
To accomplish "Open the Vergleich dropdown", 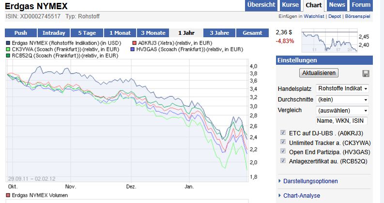I will click(x=342, y=111).
